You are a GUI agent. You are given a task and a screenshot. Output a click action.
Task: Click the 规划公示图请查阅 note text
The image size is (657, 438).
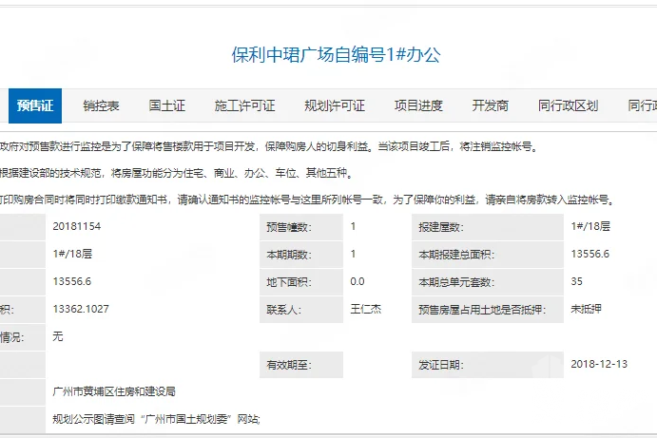[156, 419]
